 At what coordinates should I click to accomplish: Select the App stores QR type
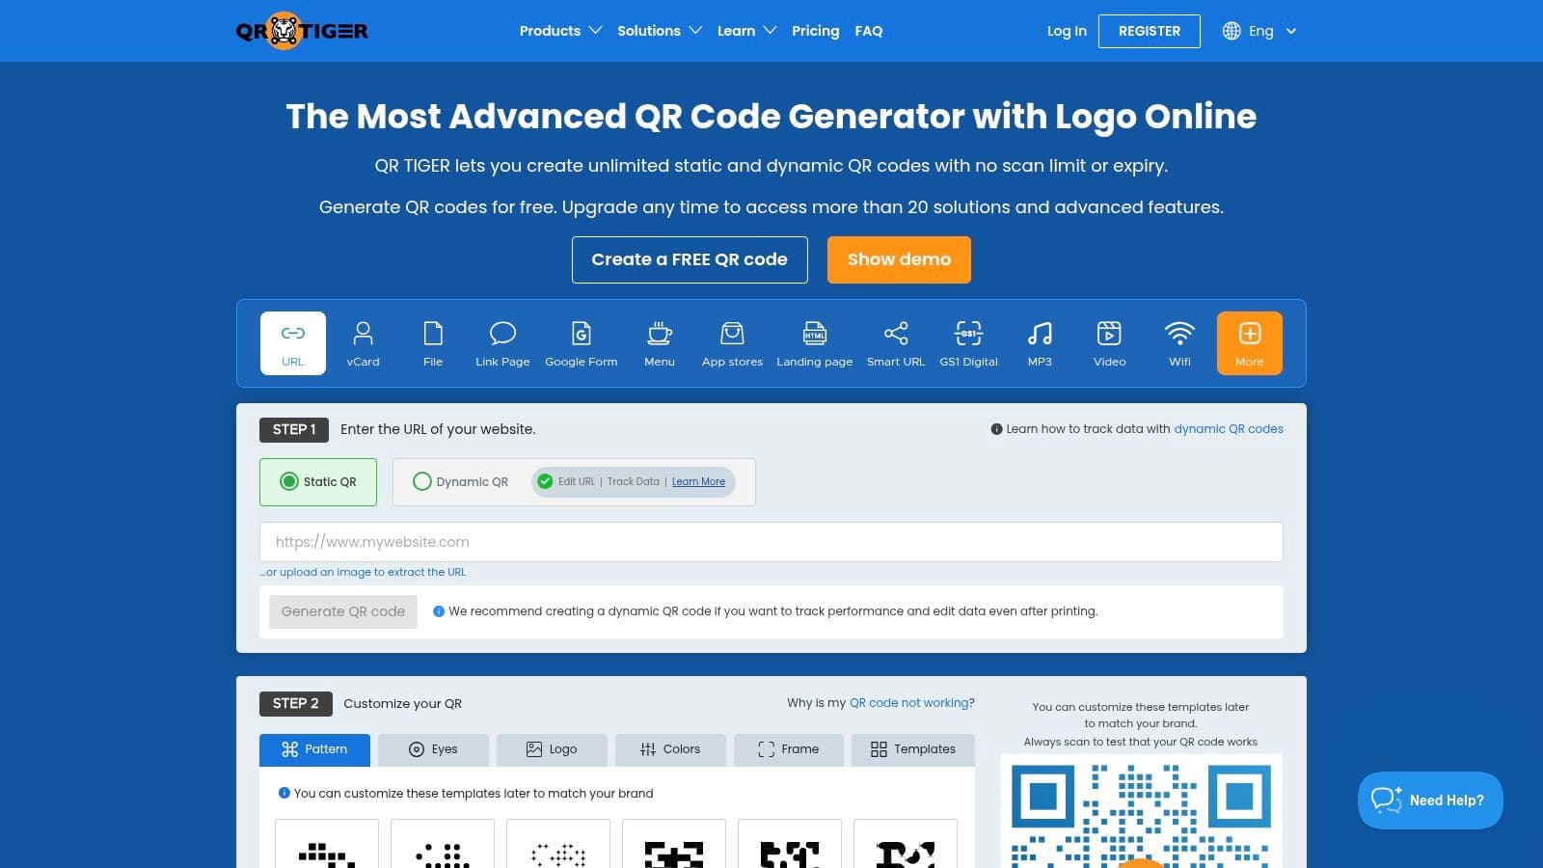tap(732, 342)
